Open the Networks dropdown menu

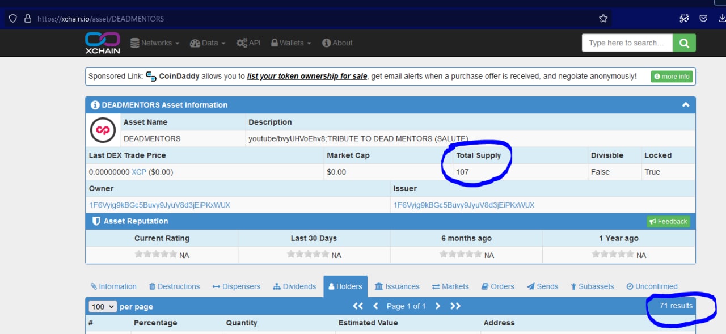(x=154, y=43)
